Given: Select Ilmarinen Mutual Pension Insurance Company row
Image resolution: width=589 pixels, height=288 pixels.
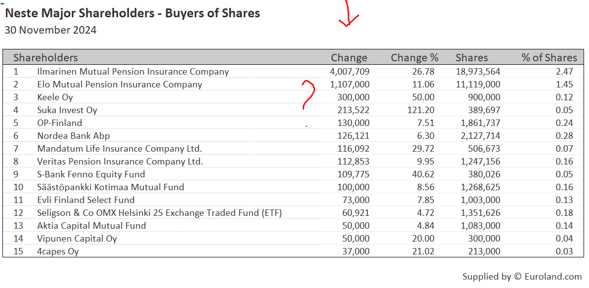Looking at the screenshot, I should click(x=133, y=72).
